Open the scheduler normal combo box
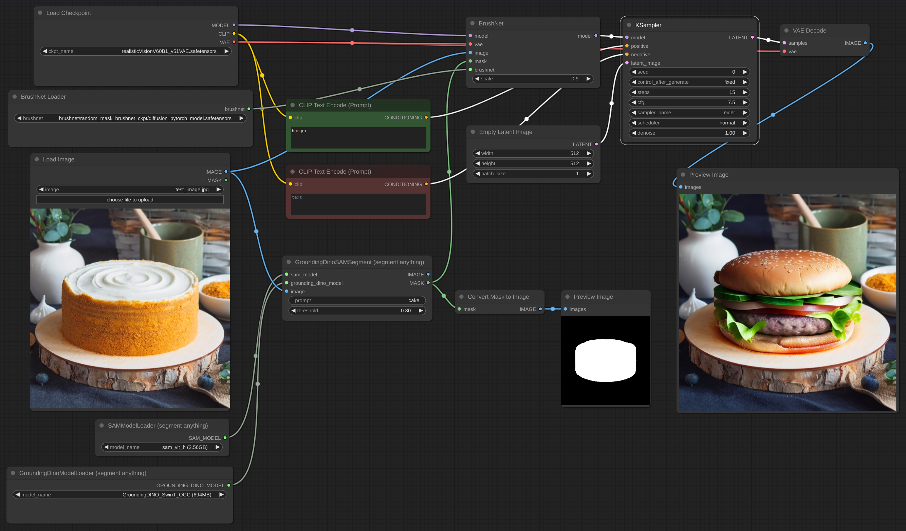The image size is (906, 531). pos(689,123)
